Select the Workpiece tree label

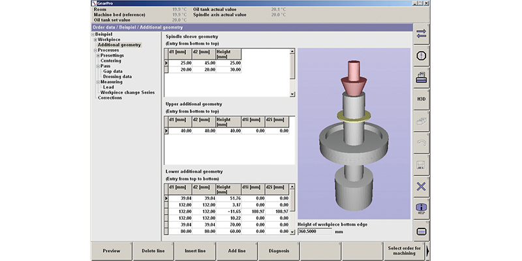coord(109,40)
